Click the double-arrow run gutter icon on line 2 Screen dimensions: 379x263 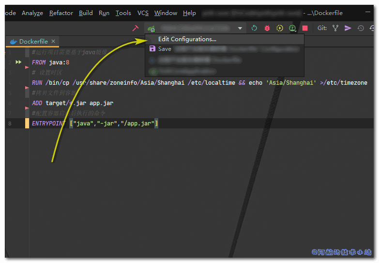click(x=18, y=62)
